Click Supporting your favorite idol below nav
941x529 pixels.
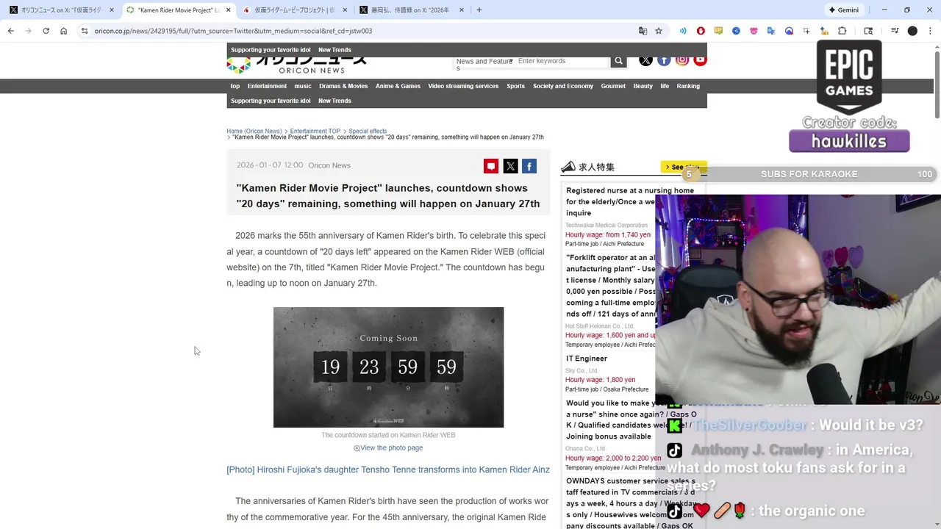point(271,101)
